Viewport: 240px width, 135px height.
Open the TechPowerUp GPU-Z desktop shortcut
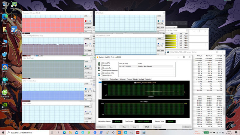pyautogui.click(x=14, y=6)
